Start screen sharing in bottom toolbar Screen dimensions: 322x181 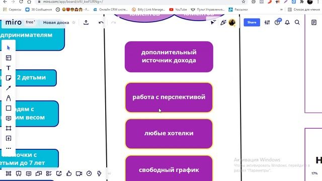59,173
